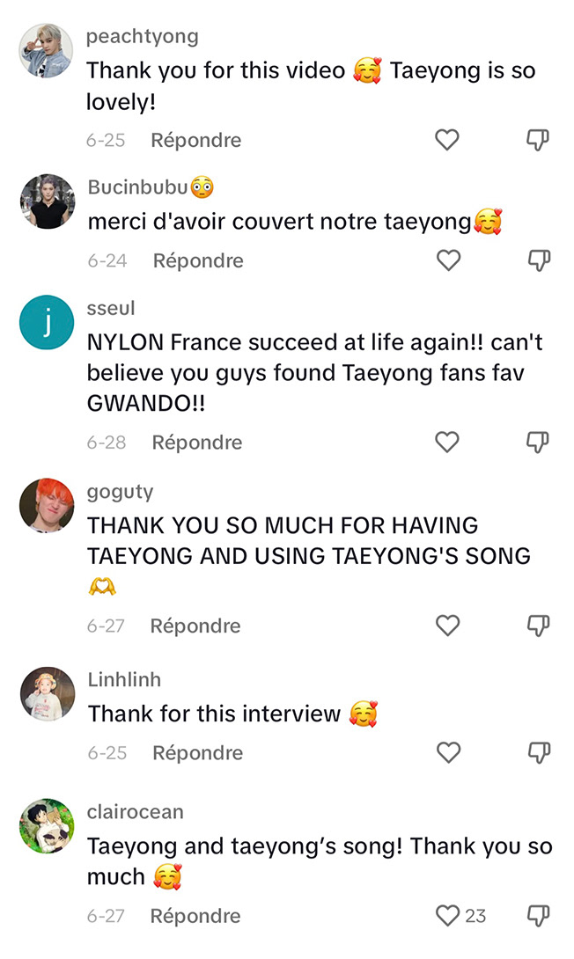Open sseul's teal letter avatar
The width and height of the screenshot is (574, 959).
[48, 322]
